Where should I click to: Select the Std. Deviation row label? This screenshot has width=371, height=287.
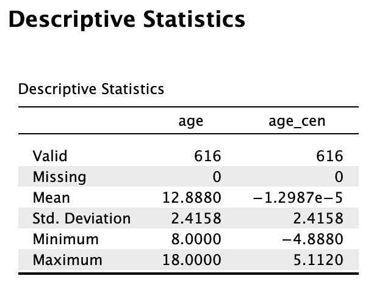(x=82, y=219)
